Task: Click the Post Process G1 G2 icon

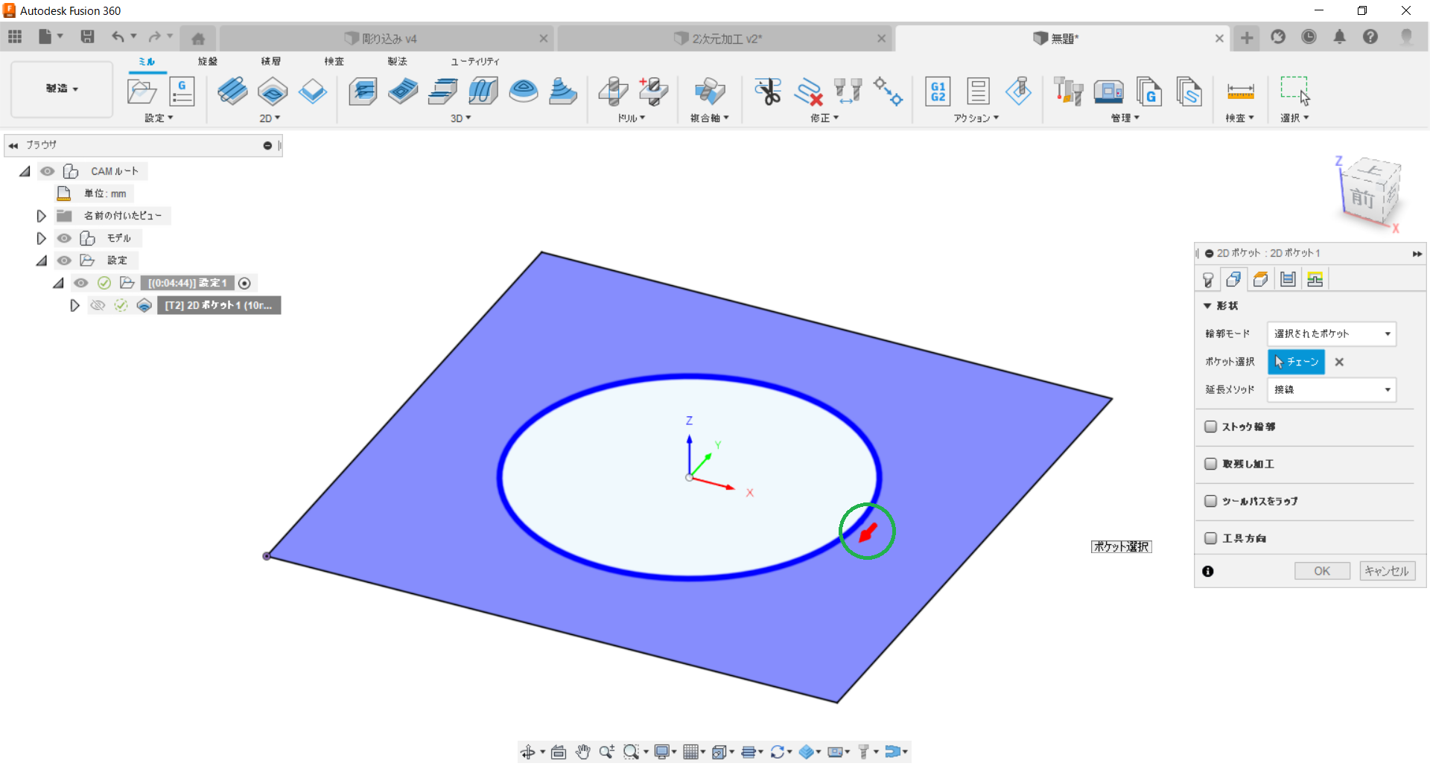Action: click(938, 92)
